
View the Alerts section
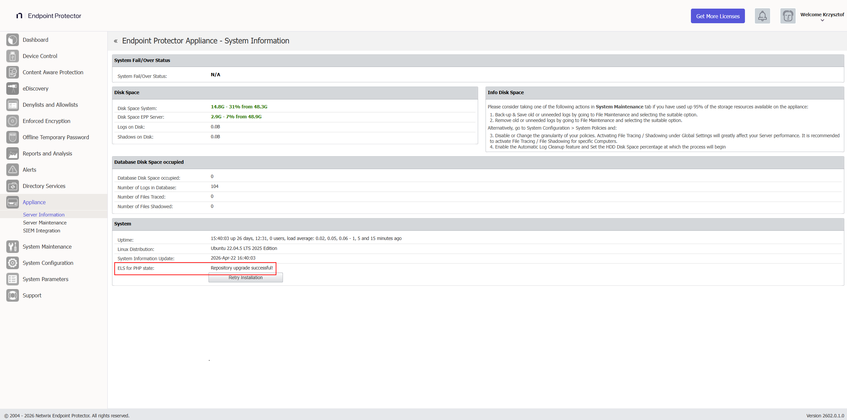coord(29,170)
